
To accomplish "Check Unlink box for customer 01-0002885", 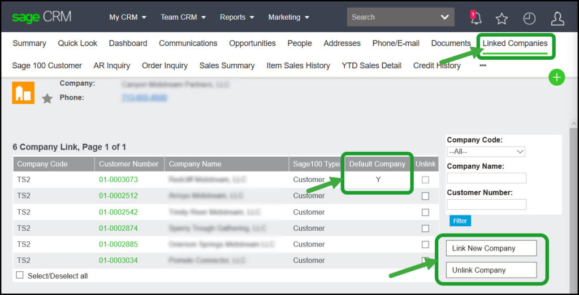I will [x=425, y=244].
